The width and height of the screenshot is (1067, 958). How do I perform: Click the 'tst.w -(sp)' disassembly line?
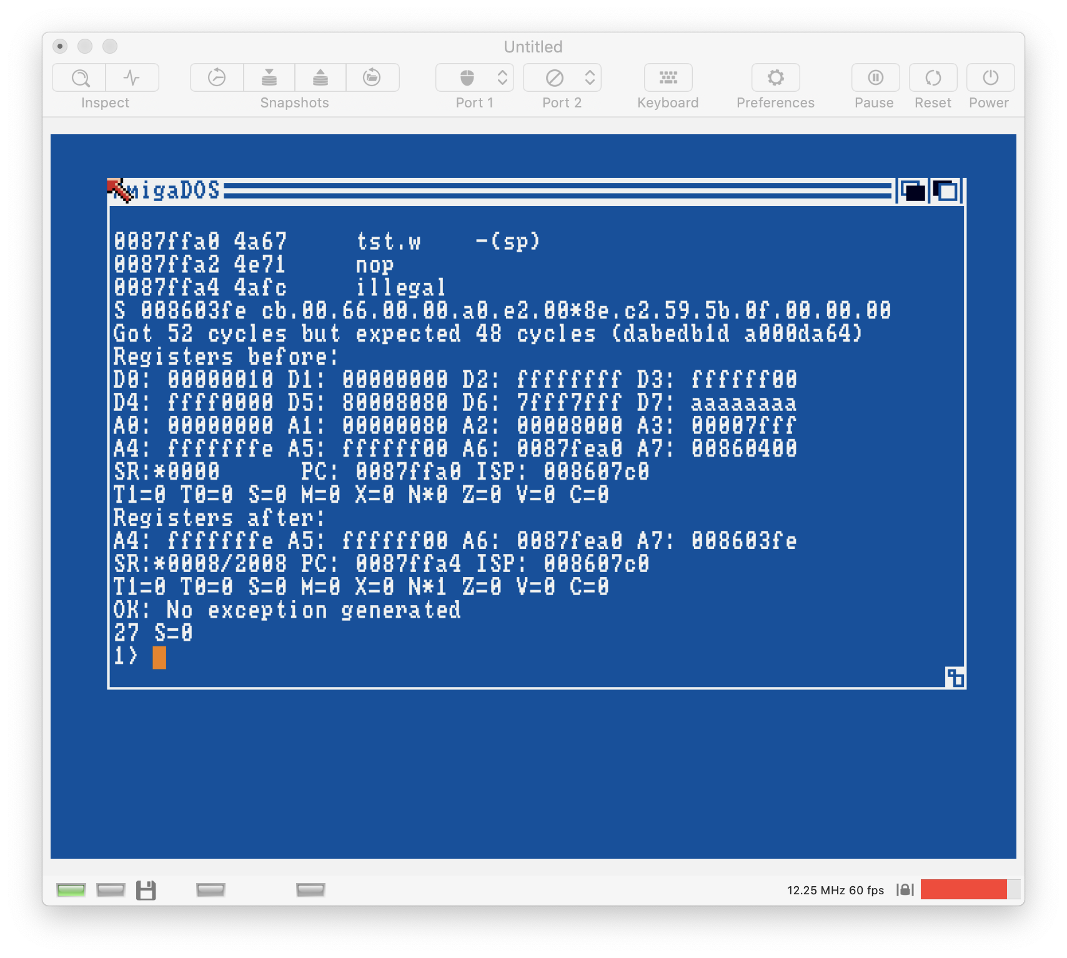click(x=327, y=242)
